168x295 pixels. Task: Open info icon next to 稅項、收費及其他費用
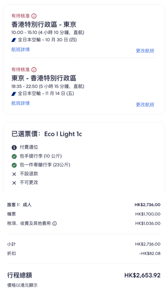point(55,223)
